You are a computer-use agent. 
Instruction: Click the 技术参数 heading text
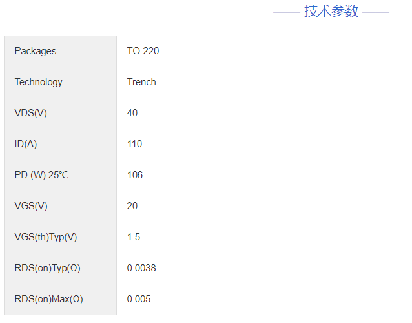pos(331,12)
